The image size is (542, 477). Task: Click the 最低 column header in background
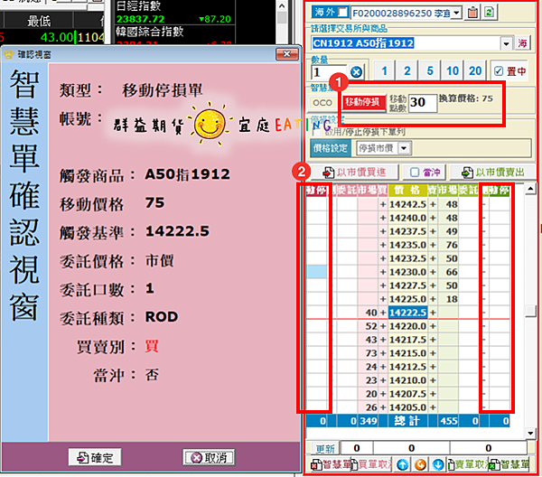click(x=39, y=22)
